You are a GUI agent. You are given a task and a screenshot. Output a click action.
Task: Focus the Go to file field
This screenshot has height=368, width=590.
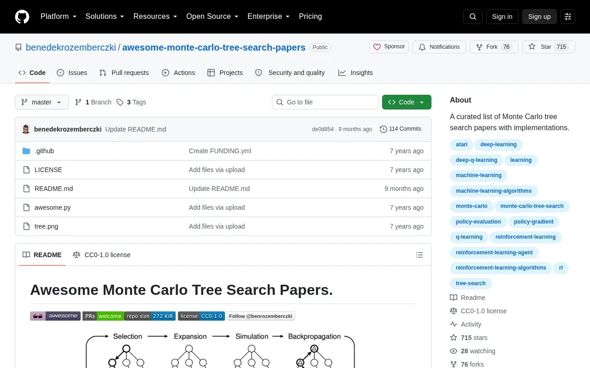(x=325, y=102)
